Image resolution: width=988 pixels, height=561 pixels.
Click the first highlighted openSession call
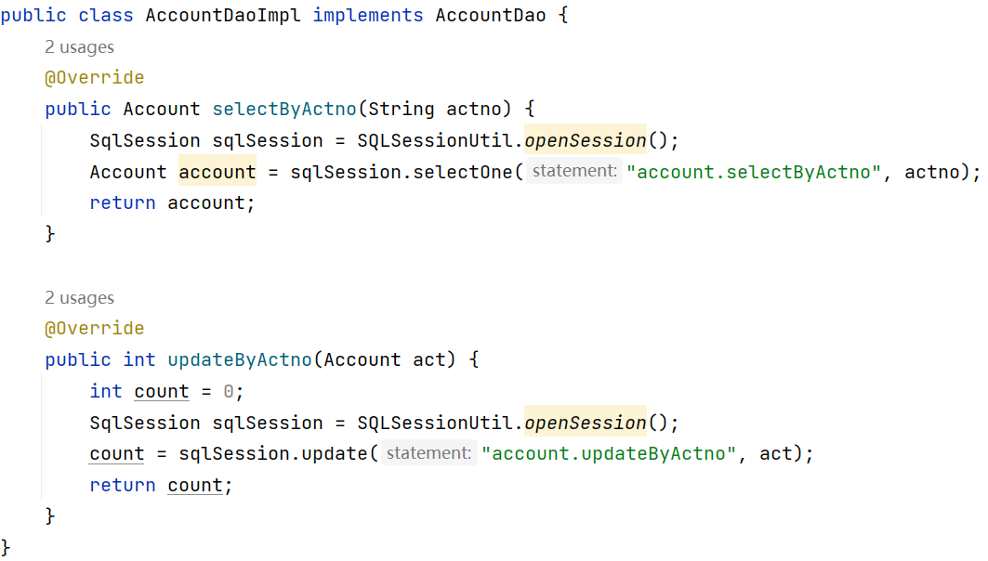click(586, 139)
